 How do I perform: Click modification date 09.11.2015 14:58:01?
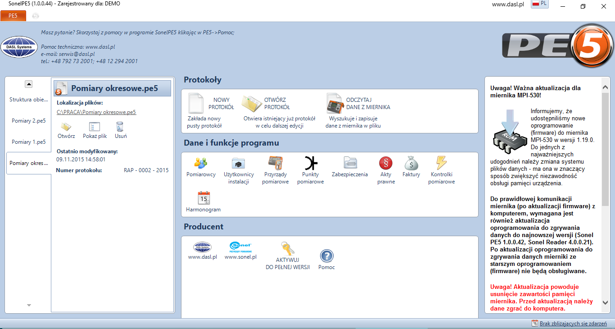pos(81,160)
